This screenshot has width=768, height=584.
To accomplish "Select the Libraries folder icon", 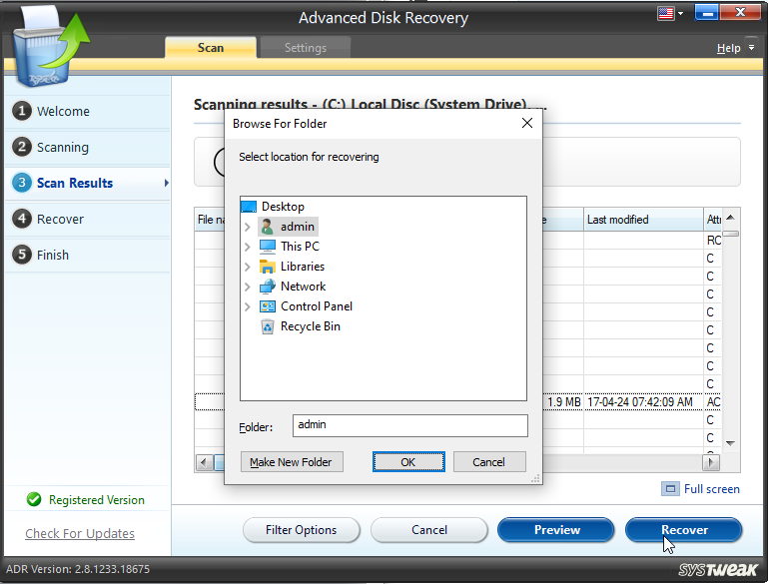I will pyautogui.click(x=268, y=267).
